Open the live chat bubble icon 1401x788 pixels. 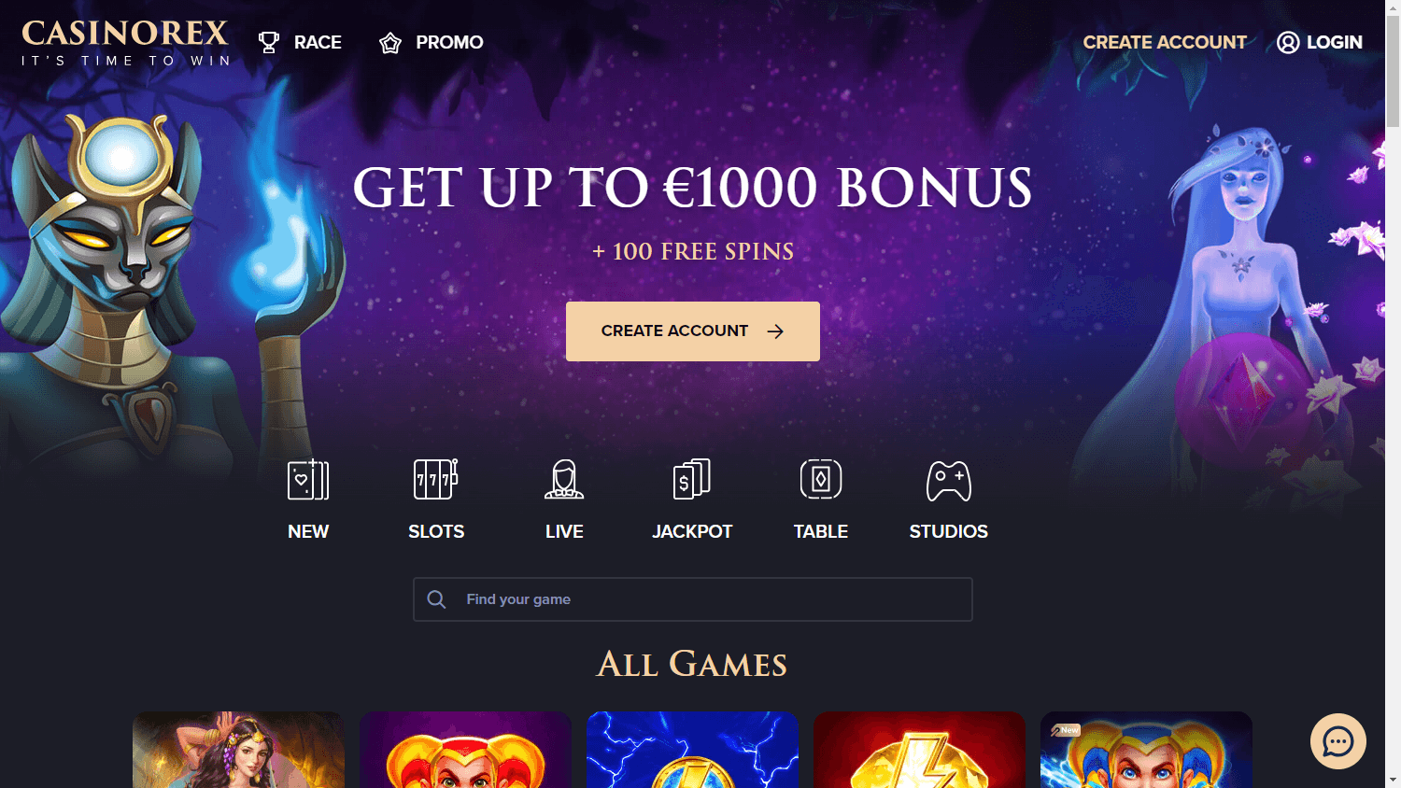1338,741
